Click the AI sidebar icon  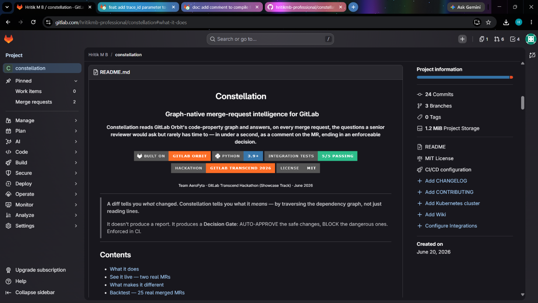click(8, 141)
